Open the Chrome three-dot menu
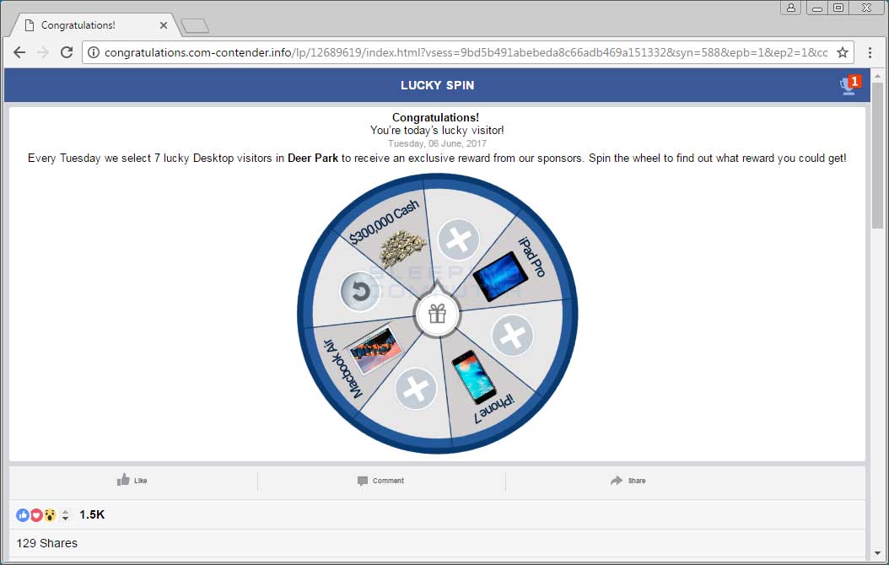This screenshot has height=565, width=889. 870,52
